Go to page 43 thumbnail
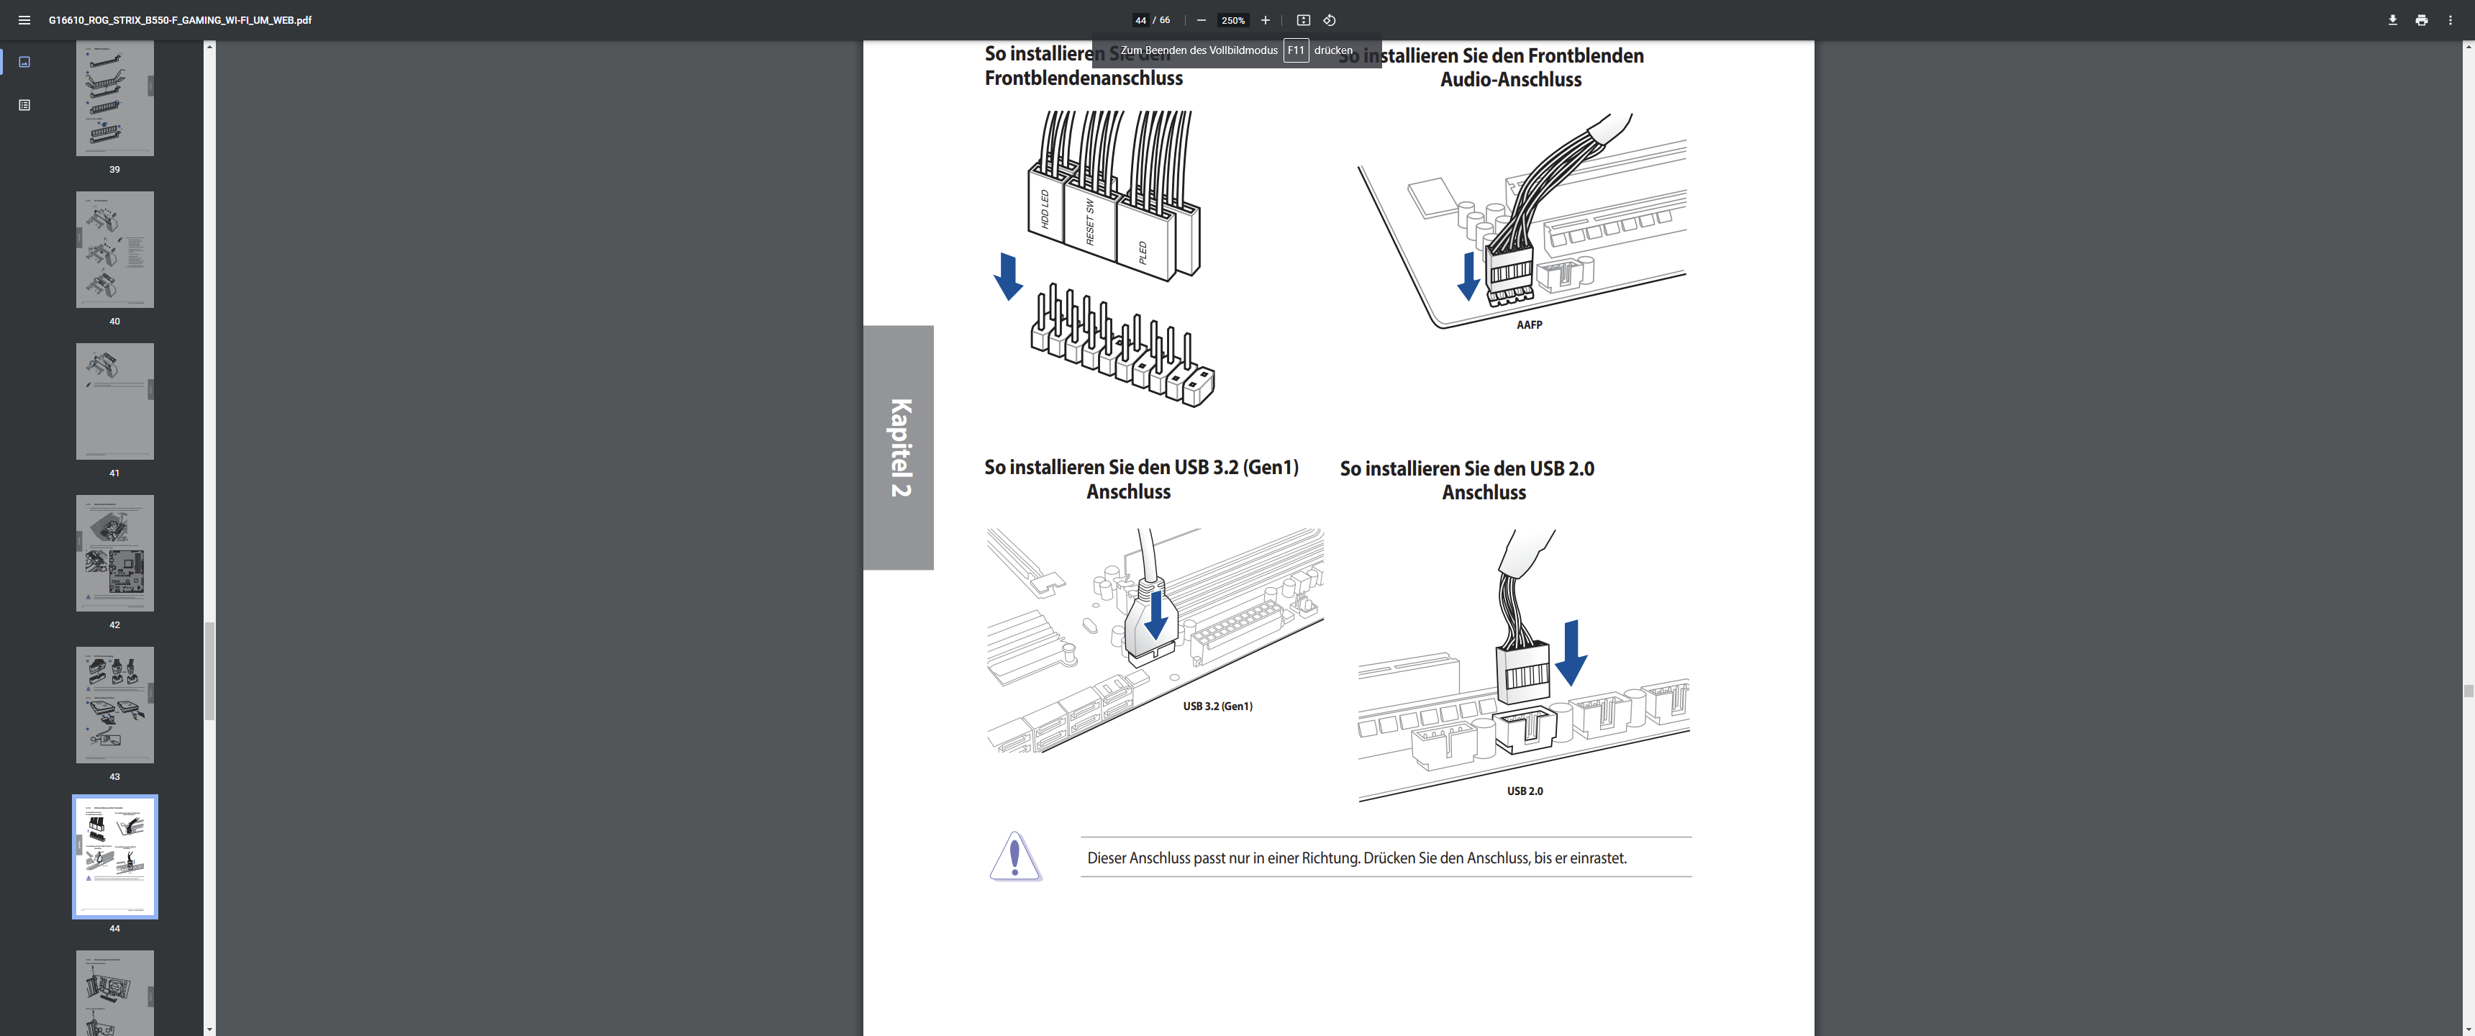Viewport: 2475px width, 1036px height. point(114,704)
